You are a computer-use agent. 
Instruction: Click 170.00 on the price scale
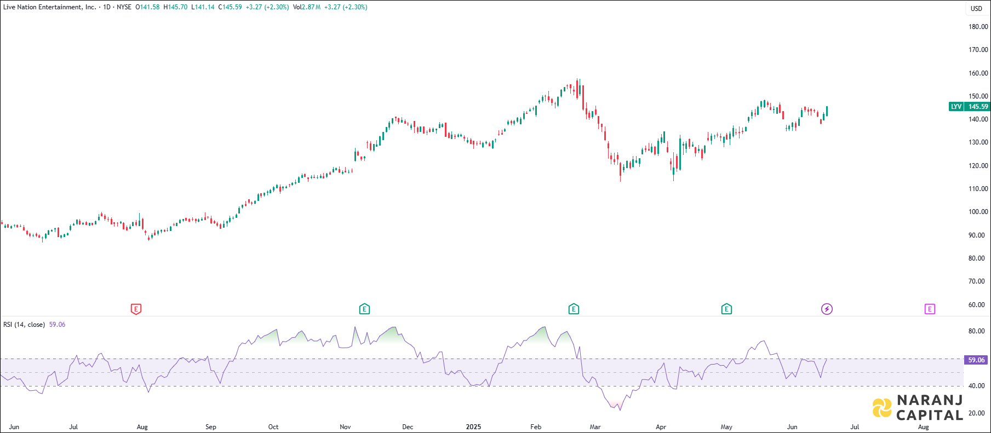tap(978, 50)
